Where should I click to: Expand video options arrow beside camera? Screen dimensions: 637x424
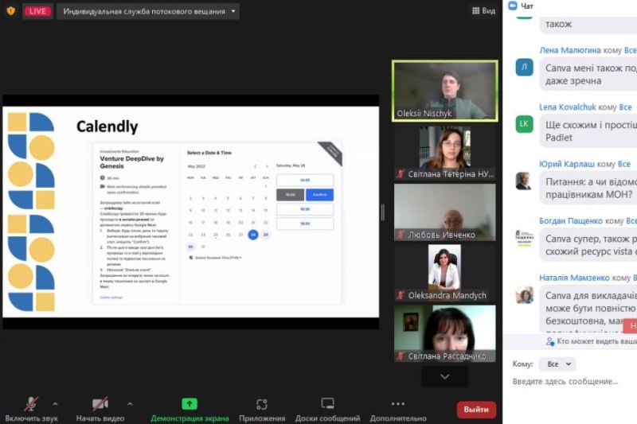click(130, 404)
